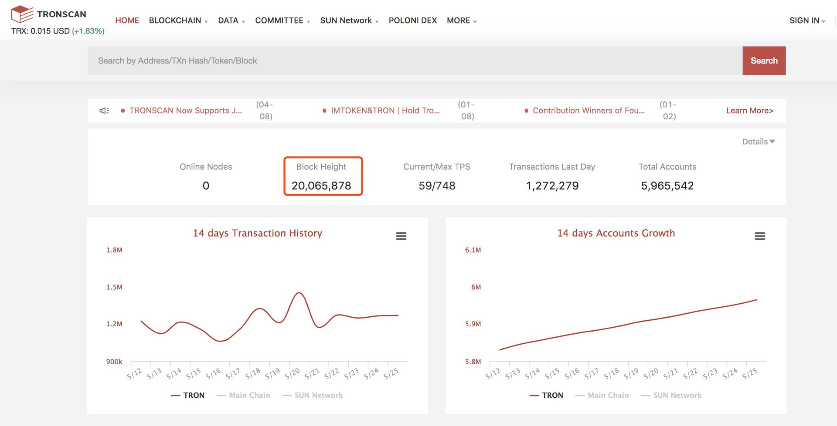Toggle TRON series in Transaction History legend
Image resolution: width=837 pixels, height=426 pixels.
(187, 395)
